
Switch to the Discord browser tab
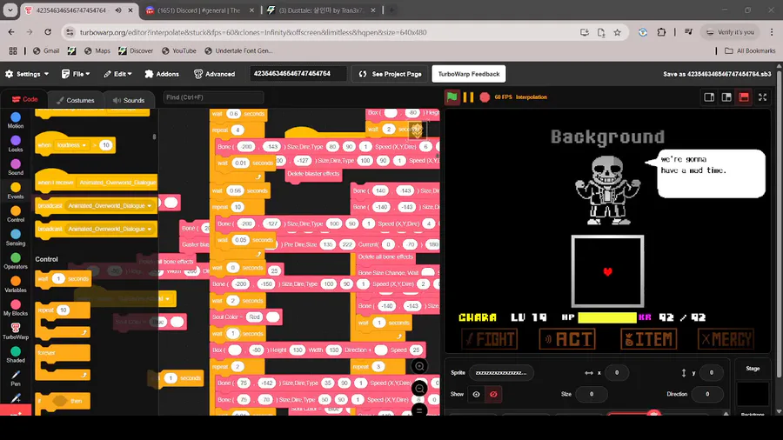pos(200,10)
